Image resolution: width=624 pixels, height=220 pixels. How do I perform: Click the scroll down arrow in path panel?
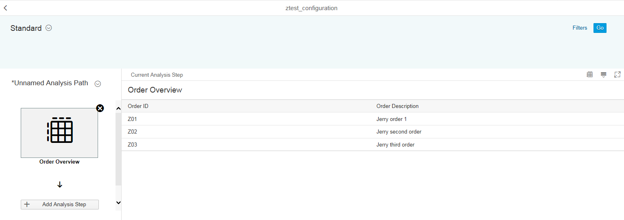[x=118, y=202]
